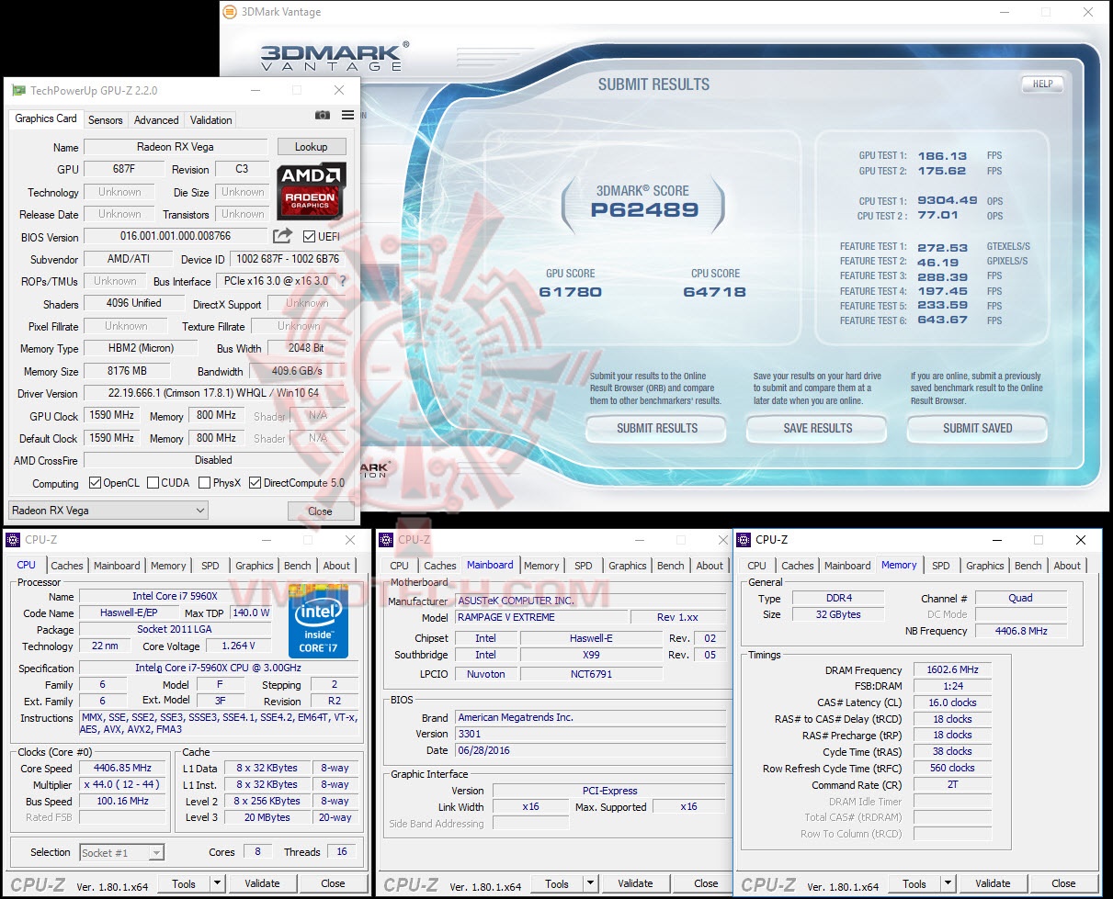
Task: Toggle the UEFI checkbox
Action: coord(310,236)
